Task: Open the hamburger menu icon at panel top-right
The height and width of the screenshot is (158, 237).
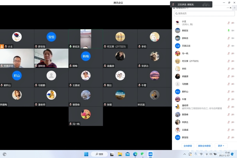Action: pos(234,8)
